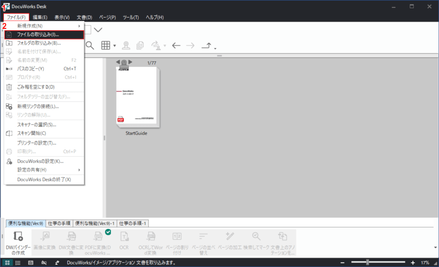Select the StartGuide document thumbnail

[x=138, y=97]
